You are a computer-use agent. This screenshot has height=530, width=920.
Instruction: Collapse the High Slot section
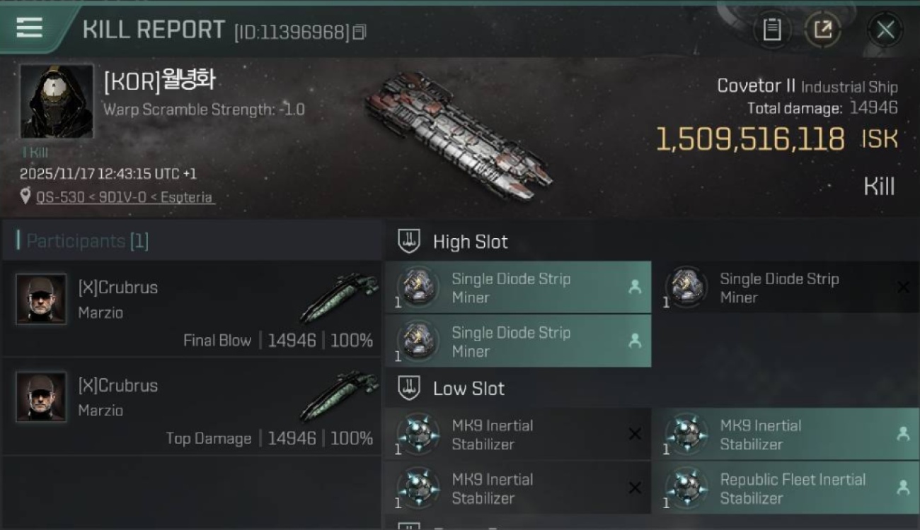[409, 242]
